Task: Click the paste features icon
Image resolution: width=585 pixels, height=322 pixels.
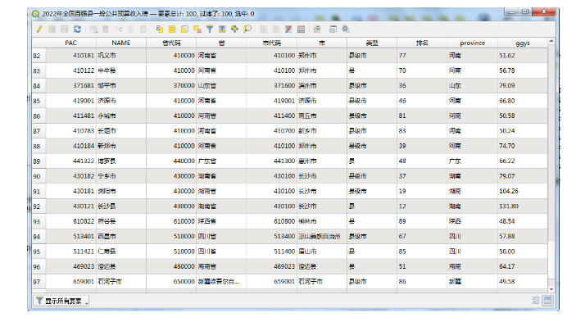Action: 143,29
